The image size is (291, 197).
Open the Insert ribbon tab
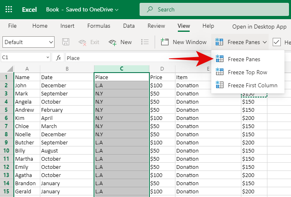67,26
